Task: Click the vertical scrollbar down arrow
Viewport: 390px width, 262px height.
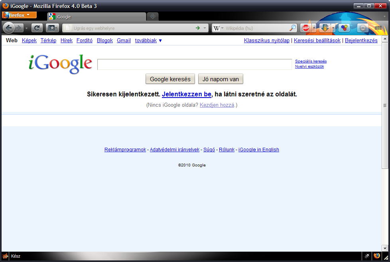Action: [385, 248]
